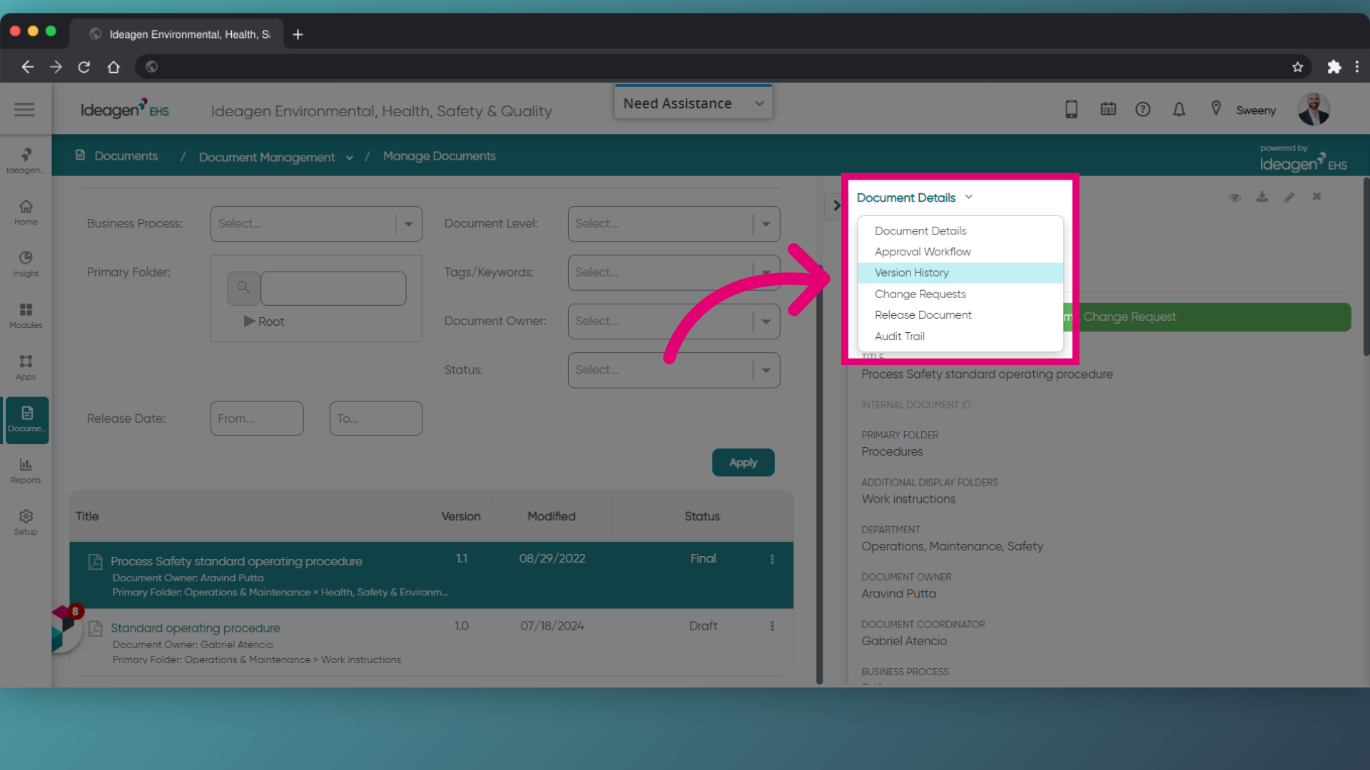This screenshot has width=1370, height=770.
Task: Open Sweeny's profile avatar
Action: click(x=1314, y=109)
